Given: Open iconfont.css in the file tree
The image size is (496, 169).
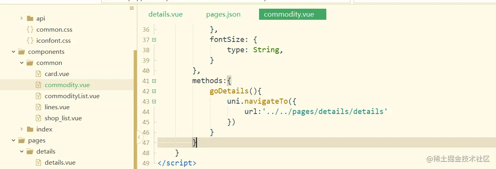Looking at the screenshot, I should coord(53,41).
